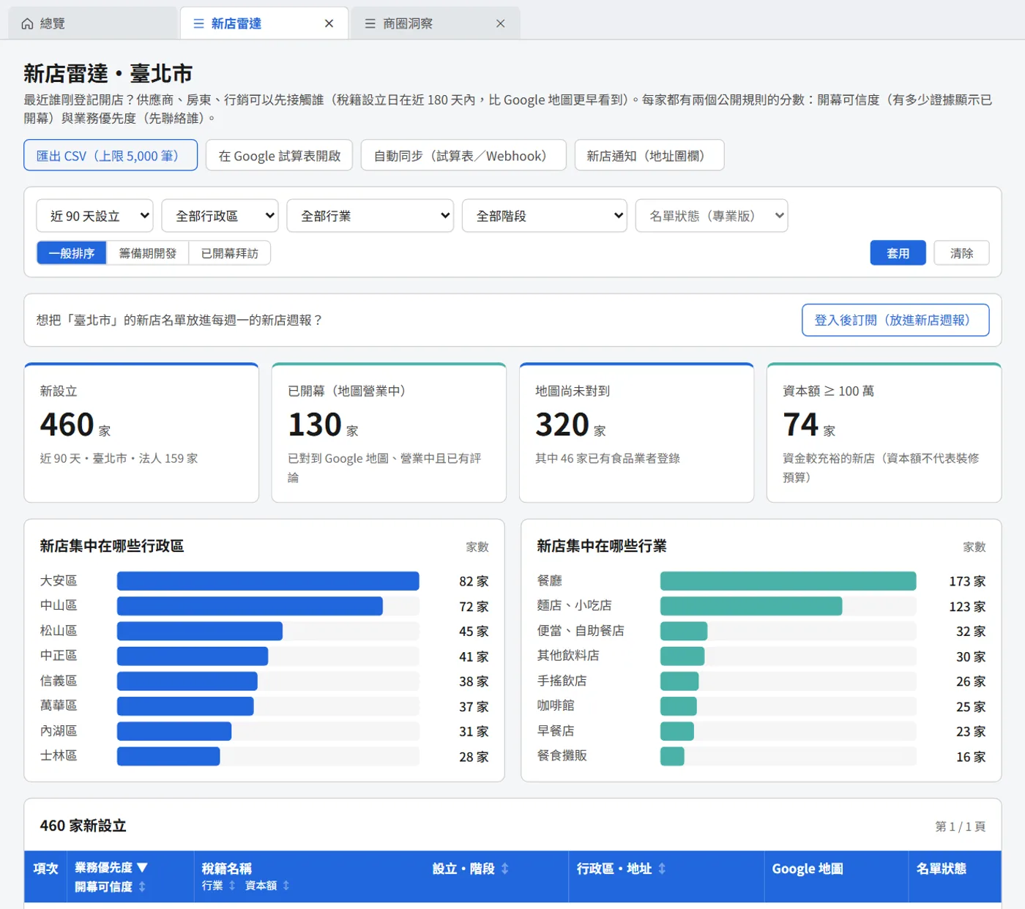Viewport: 1025px width, 909px height.
Task: Click 登入後訂閱（放進新店週報）button
Action: pyautogui.click(x=895, y=320)
